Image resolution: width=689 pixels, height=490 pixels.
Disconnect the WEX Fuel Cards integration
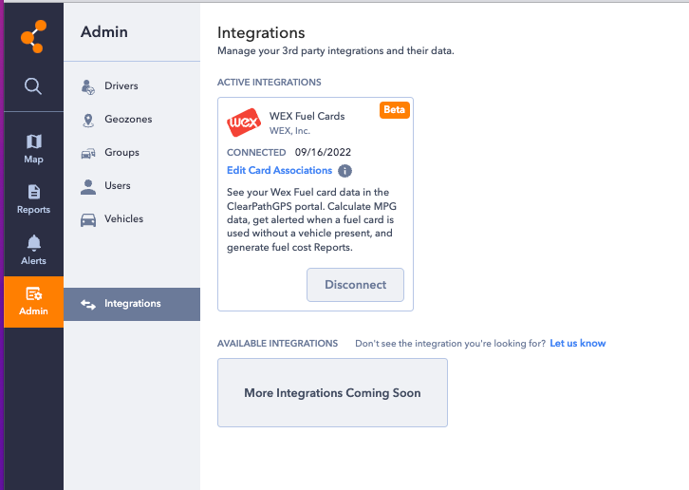[x=355, y=285]
